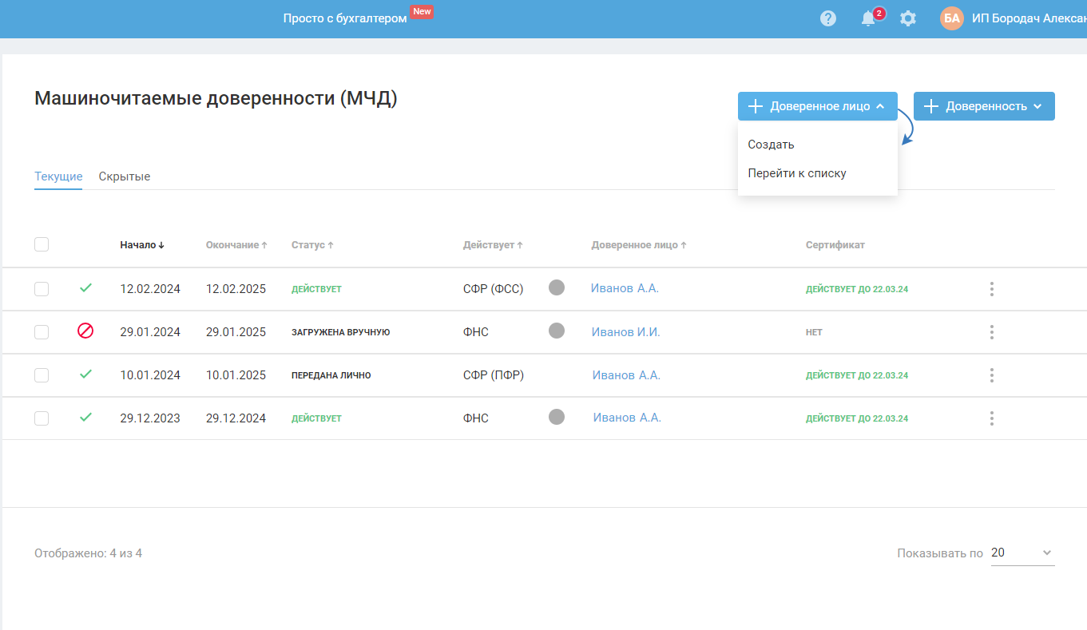Open notifications bell with 2 alerts
The height and width of the screenshot is (630, 1087).
(868, 18)
